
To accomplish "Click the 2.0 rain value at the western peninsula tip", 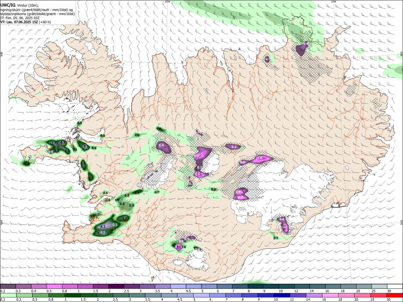I will (27, 164).
